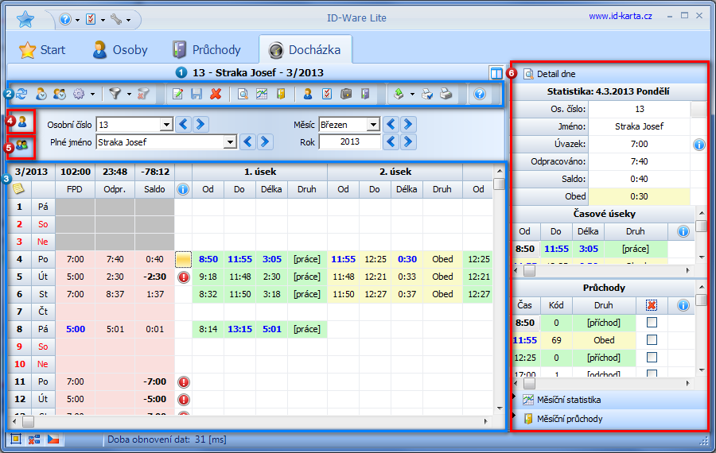The height and width of the screenshot is (453, 716).
Task: Collapse the Detail dne panel header
Action: (x=609, y=74)
